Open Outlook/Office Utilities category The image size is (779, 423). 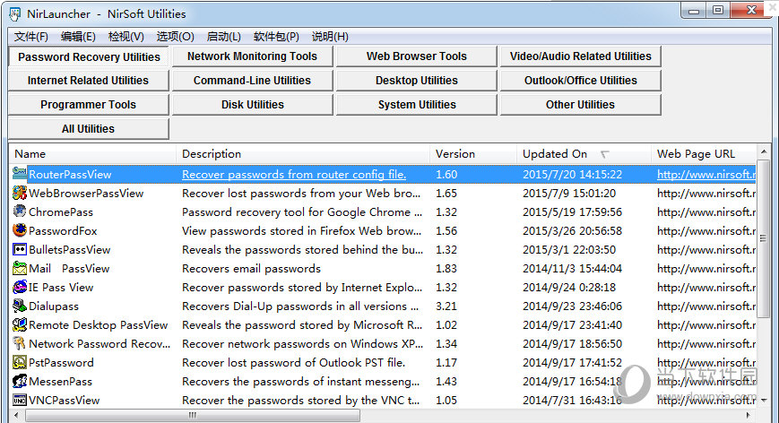(x=580, y=81)
